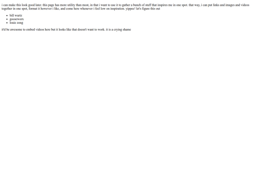Click the 'bill wurtz' list item
This screenshot has width=257, height=193.
click(16, 15)
